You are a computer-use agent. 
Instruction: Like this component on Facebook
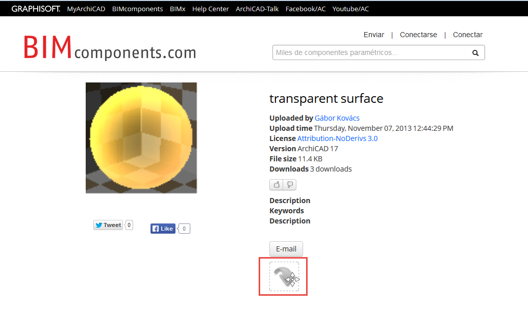point(163,229)
